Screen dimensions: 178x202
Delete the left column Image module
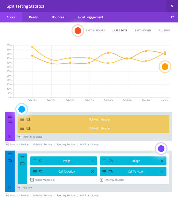[x=92, y=161]
